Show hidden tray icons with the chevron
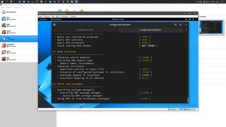Image resolution: width=226 pixels, height=127 pixels. pos(195,2)
